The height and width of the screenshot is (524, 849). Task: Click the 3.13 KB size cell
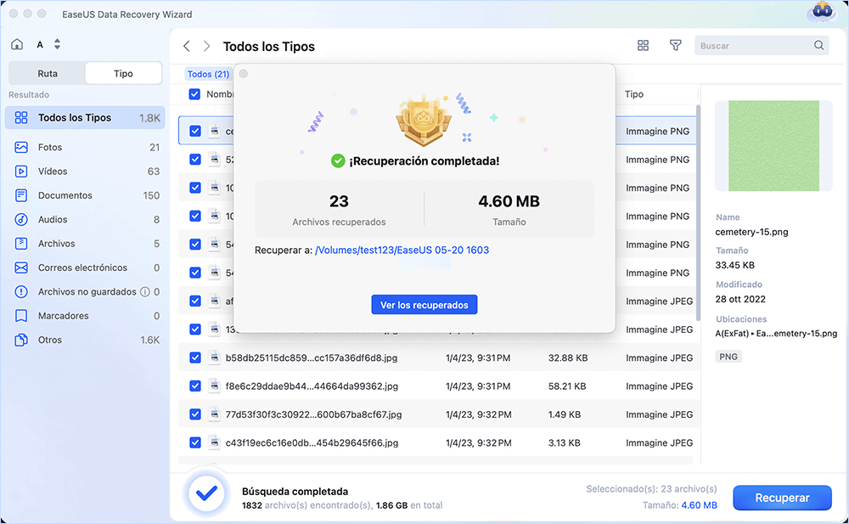coord(565,442)
